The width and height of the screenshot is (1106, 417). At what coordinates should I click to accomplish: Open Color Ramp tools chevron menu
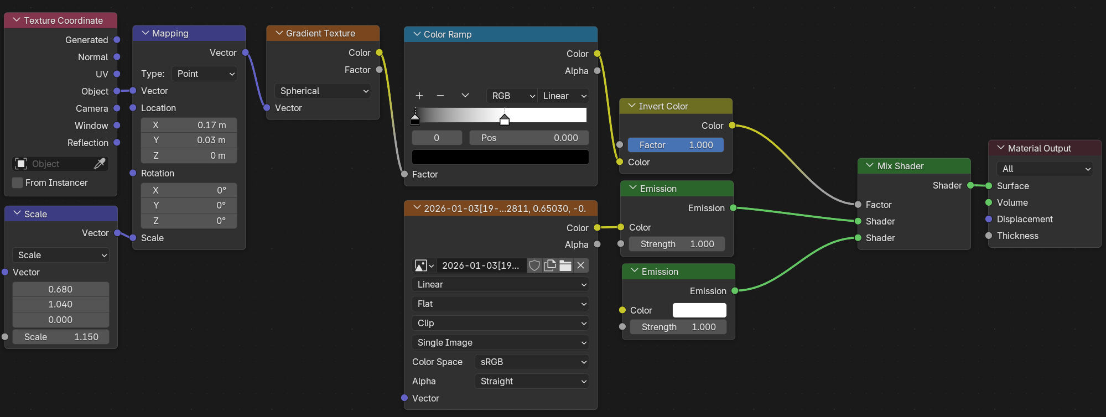pyautogui.click(x=465, y=96)
